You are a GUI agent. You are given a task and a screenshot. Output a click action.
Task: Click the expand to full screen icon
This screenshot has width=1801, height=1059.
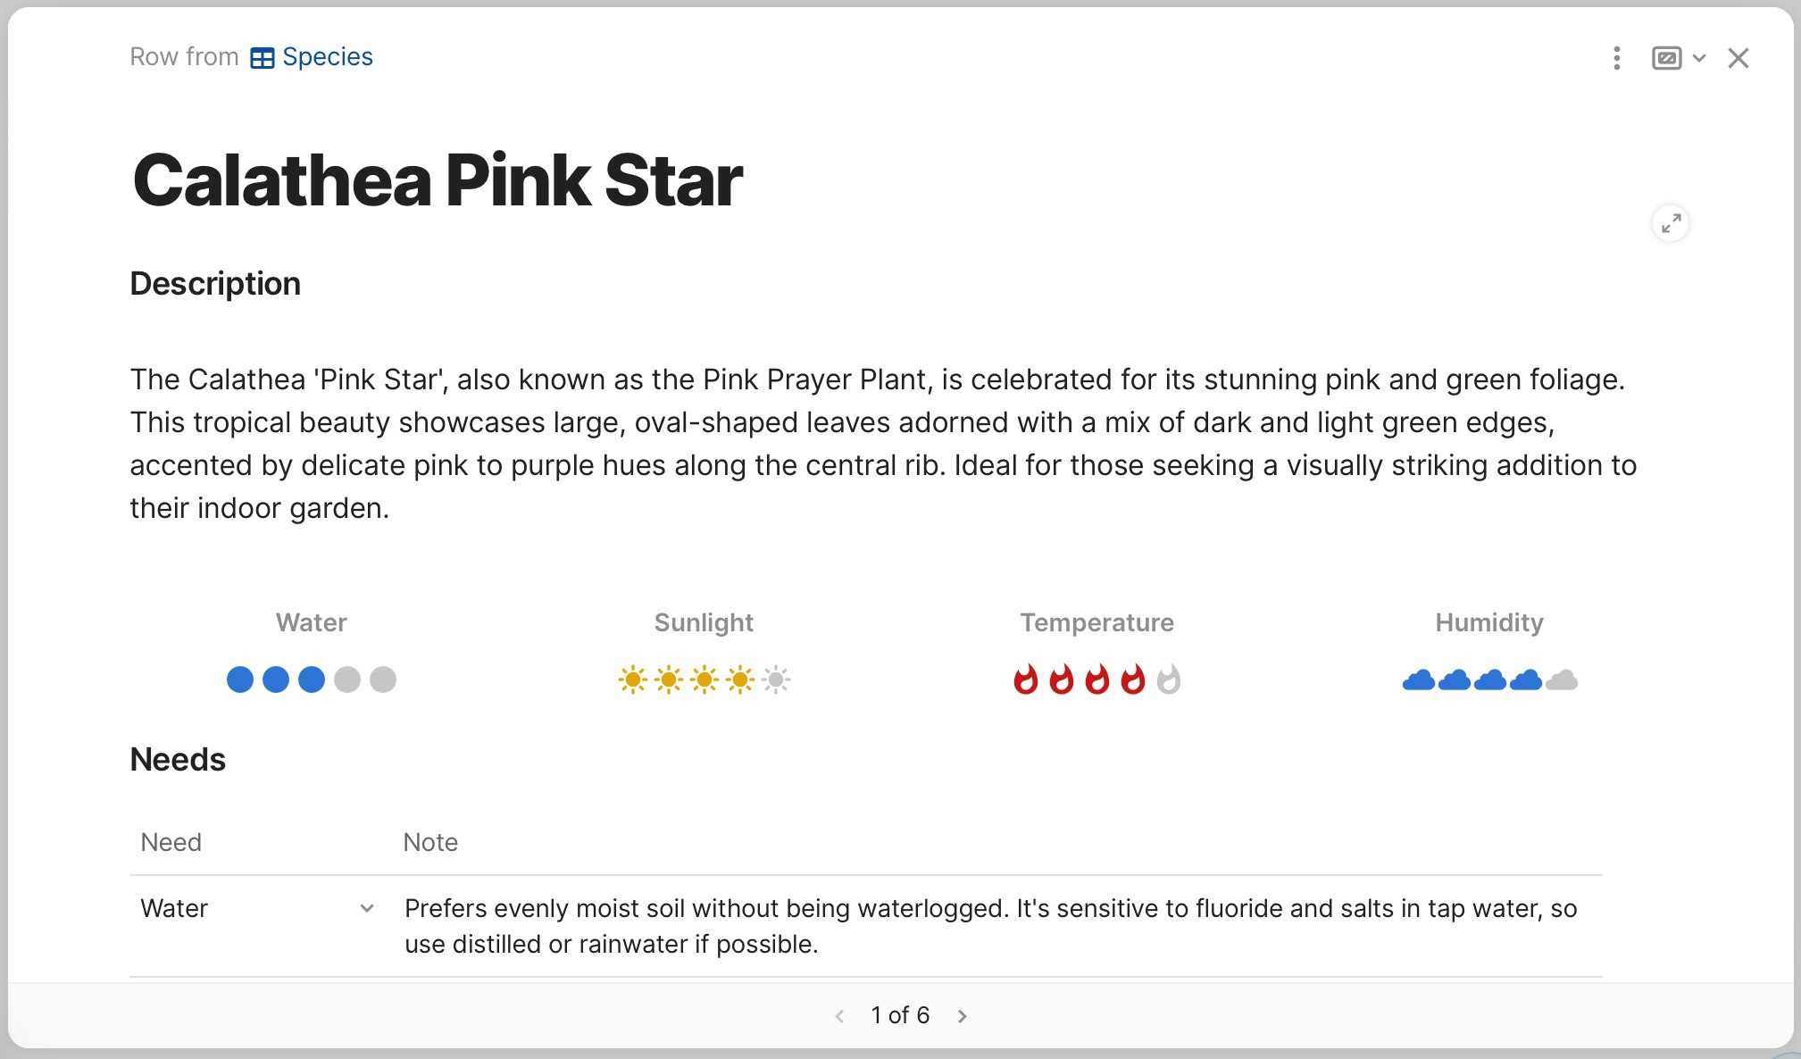click(x=1671, y=223)
